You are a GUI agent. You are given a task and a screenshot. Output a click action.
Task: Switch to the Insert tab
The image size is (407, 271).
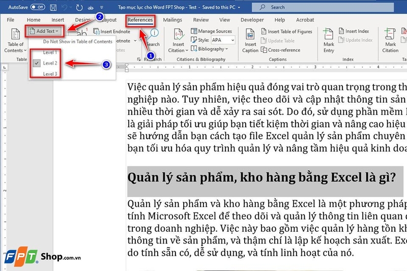tap(57, 20)
